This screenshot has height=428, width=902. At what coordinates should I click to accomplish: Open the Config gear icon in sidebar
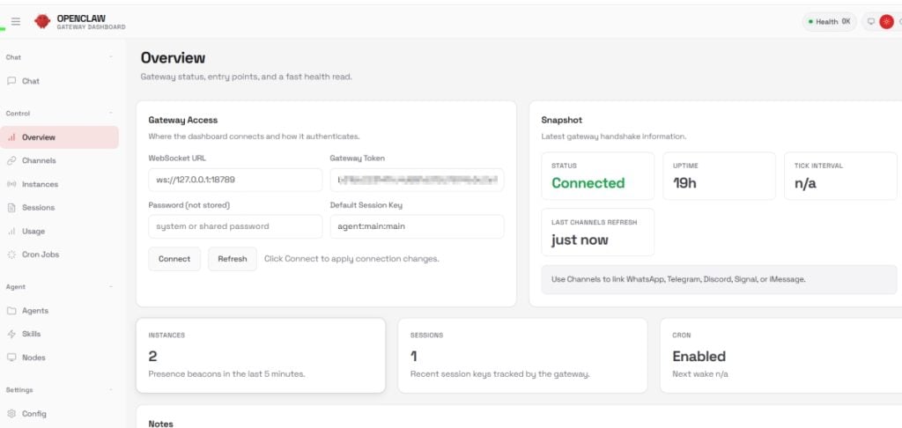[11, 414]
